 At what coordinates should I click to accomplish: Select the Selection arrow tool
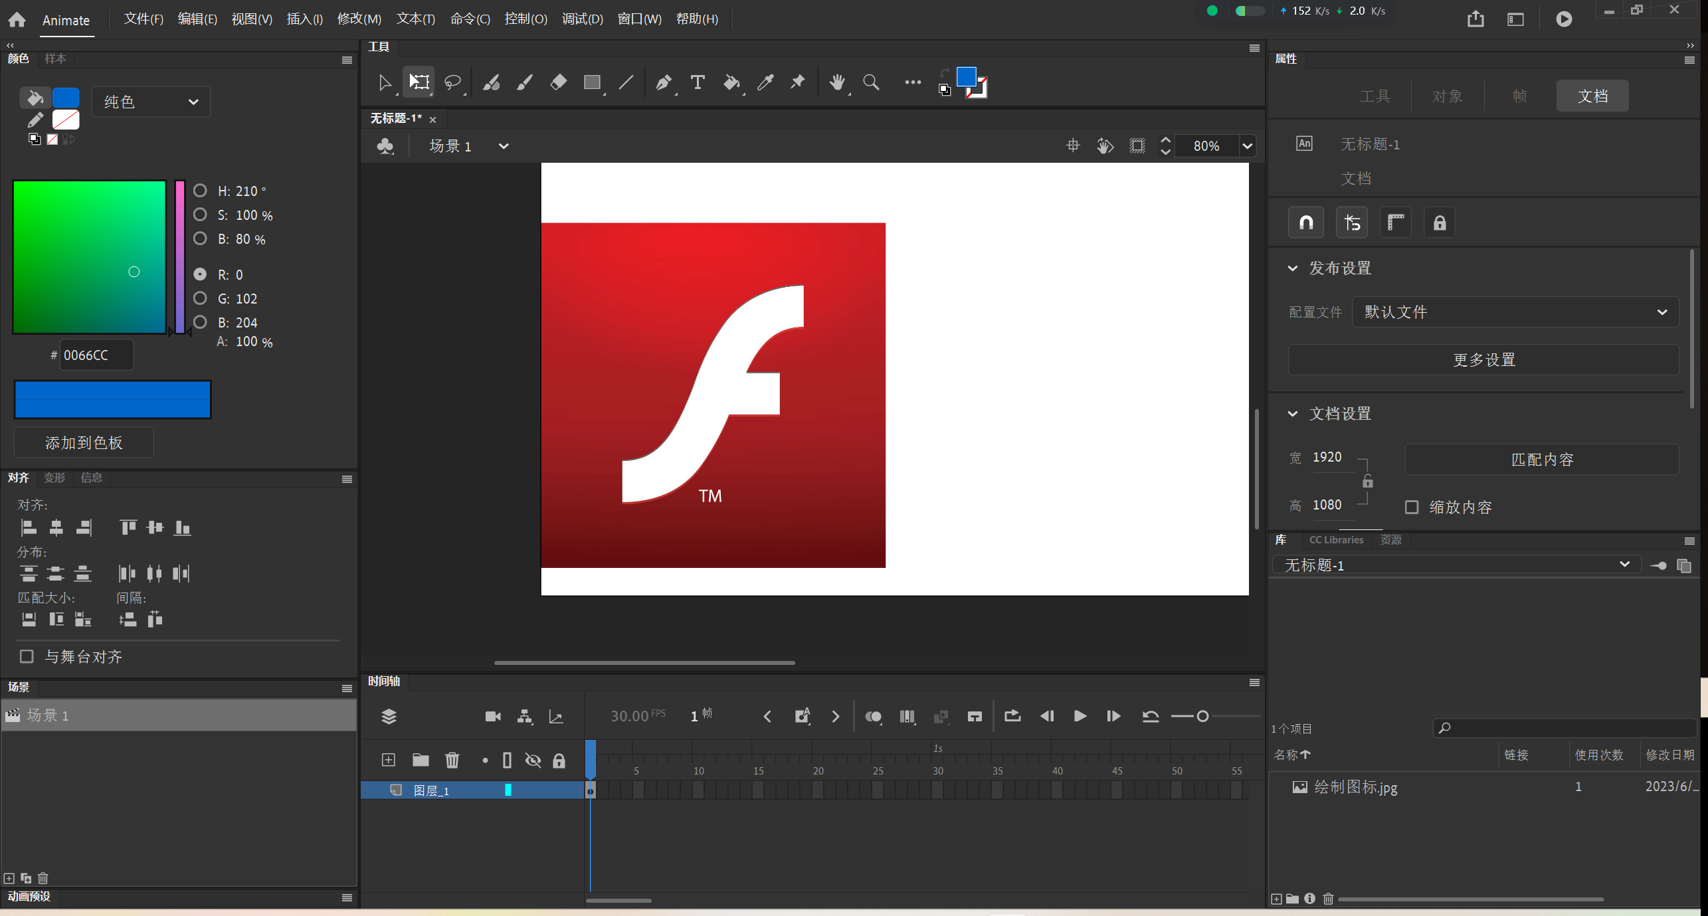pos(385,82)
